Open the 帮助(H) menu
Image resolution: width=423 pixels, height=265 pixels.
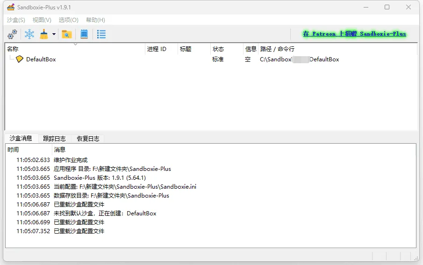click(x=95, y=20)
